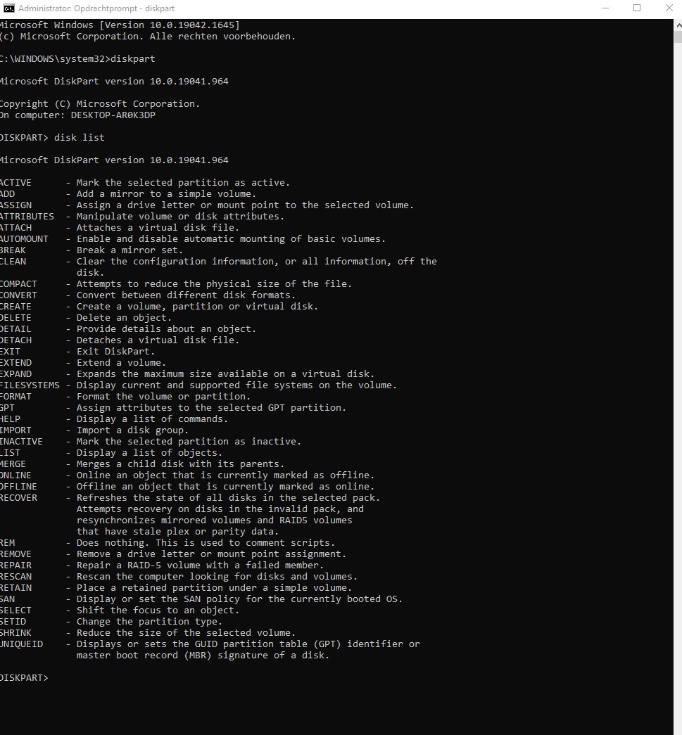Click the 'diskpart' command after C:\WINDOWS\system32>
Image resolution: width=682 pixels, height=735 pixels.
click(x=133, y=58)
